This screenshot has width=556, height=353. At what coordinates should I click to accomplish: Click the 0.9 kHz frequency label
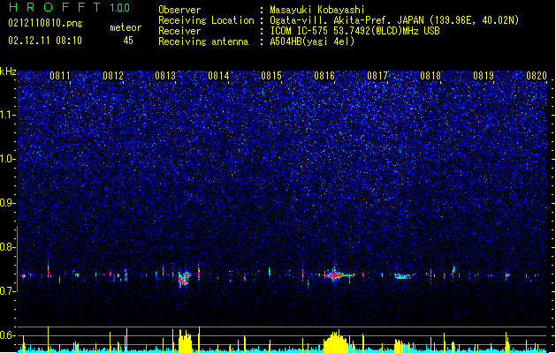[x=8, y=203]
